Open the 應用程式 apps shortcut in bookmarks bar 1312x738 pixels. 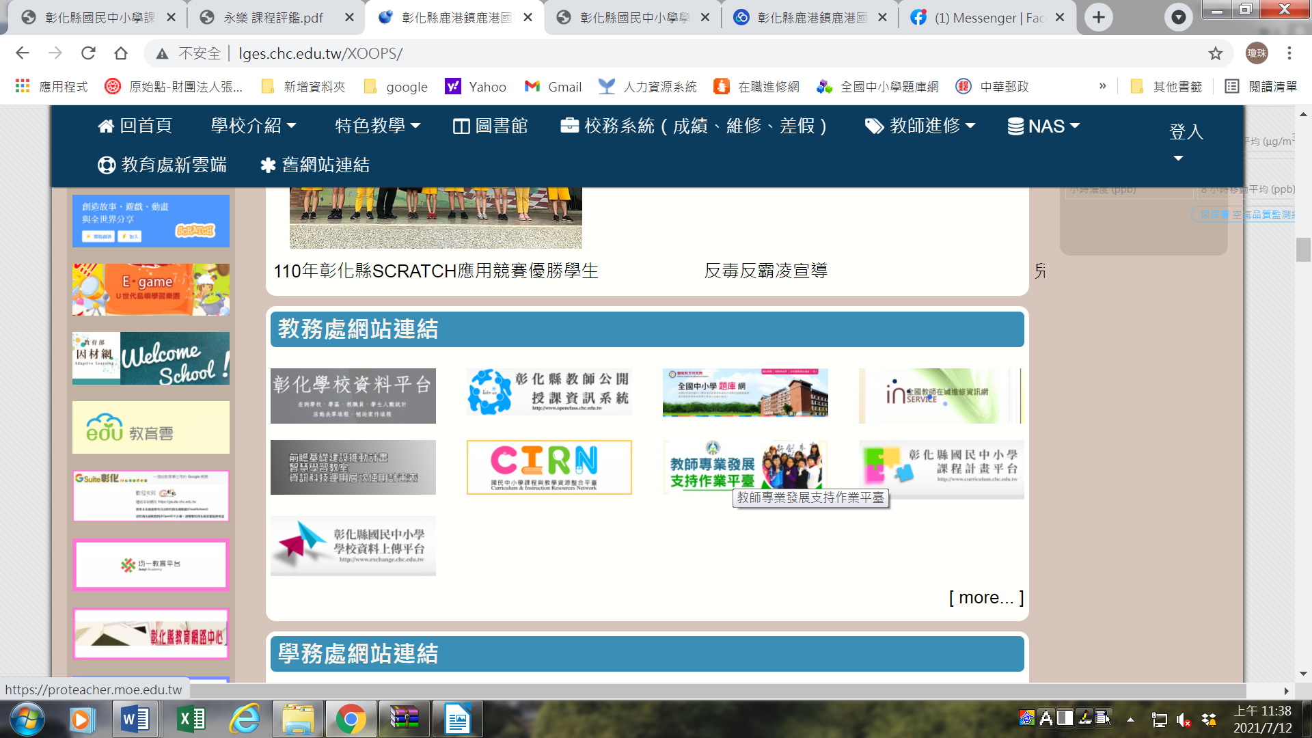[52, 87]
